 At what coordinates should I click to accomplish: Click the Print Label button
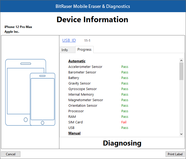click(x=175, y=154)
